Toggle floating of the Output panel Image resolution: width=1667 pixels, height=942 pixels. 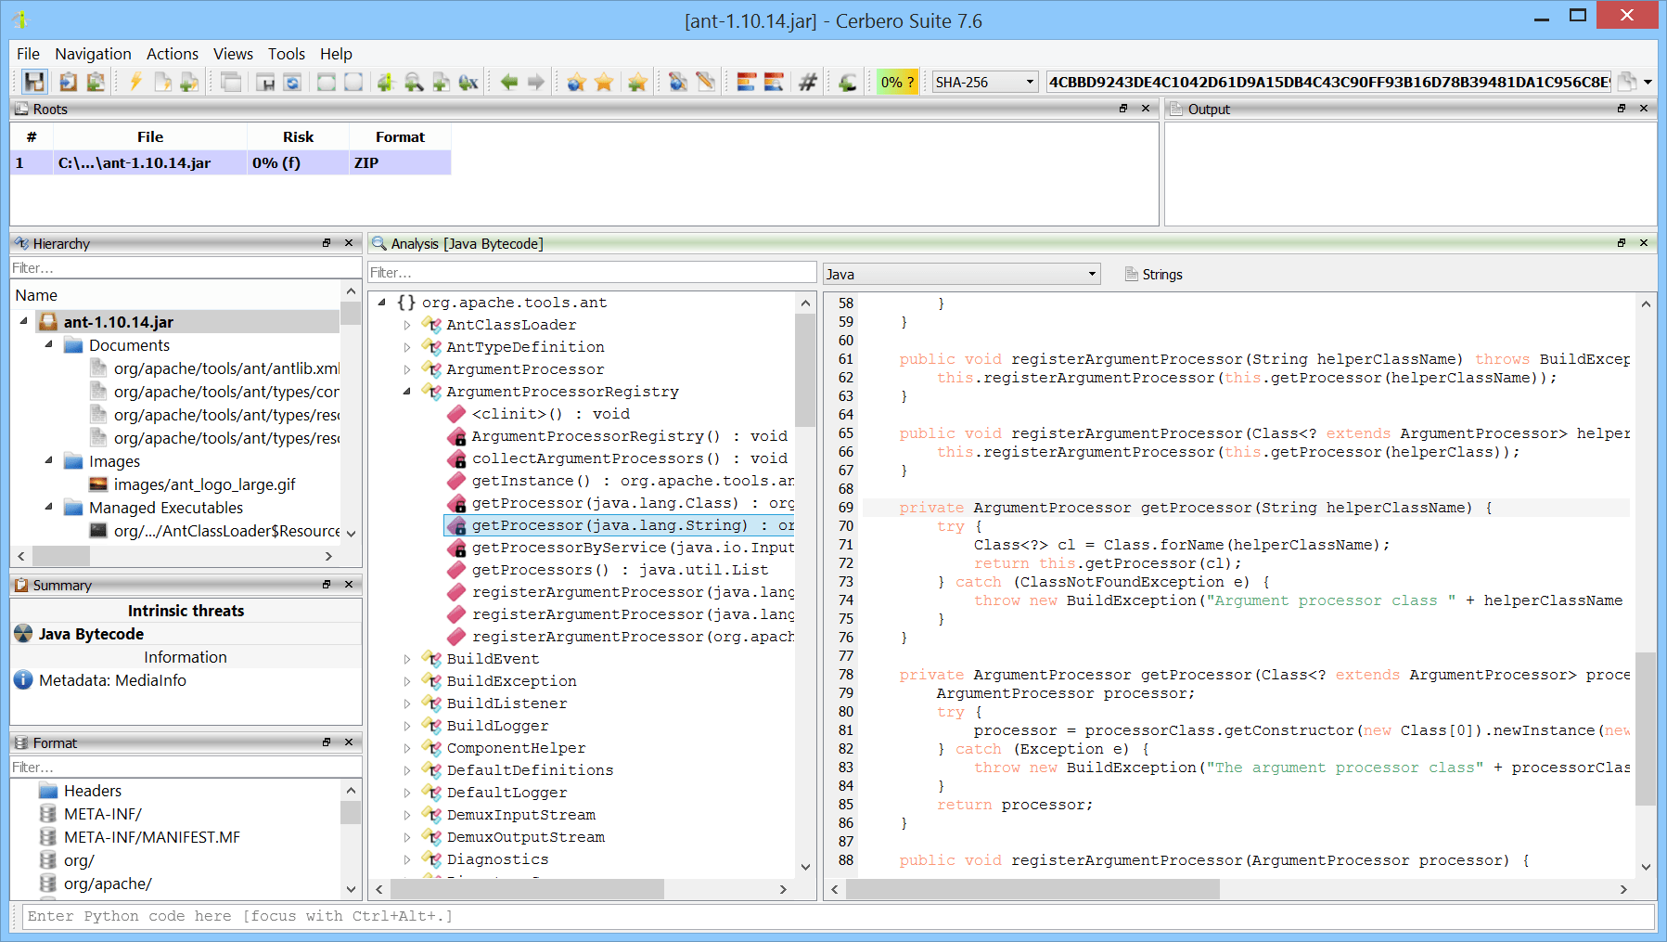point(1622,109)
